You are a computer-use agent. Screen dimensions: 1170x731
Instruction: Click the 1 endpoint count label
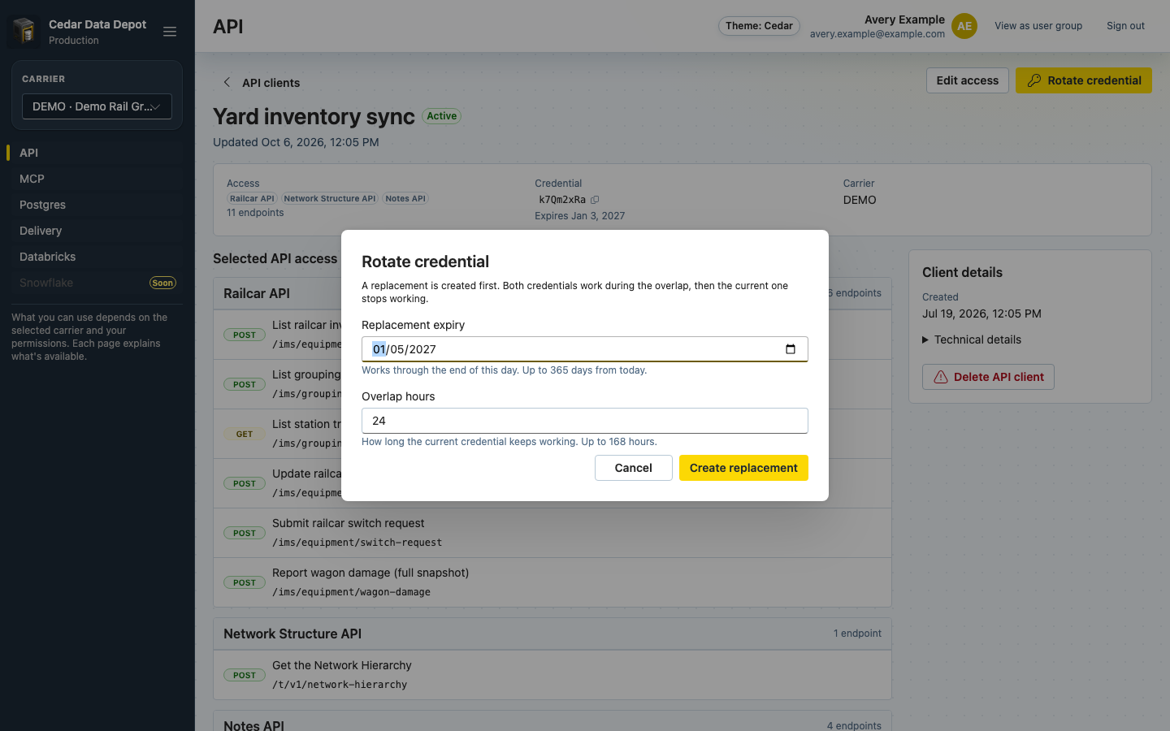pos(857,634)
